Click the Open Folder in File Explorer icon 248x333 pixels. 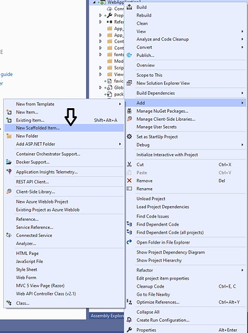129,242
